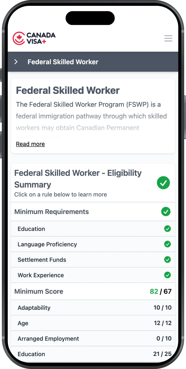This screenshot has width=186, height=369.
Task: Click the check icon beside Work Experience
Action: (x=167, y=275)
